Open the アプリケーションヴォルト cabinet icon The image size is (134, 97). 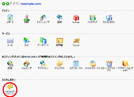(125, 64)
